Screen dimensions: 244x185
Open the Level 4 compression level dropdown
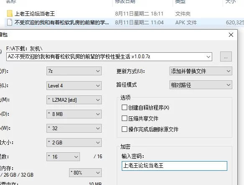click(74, 85)
